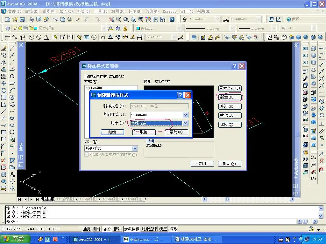This screenshot has width=326, height=244.
Task: Toggle the 极轴 polar status button
Action: [x=117, y=229]
